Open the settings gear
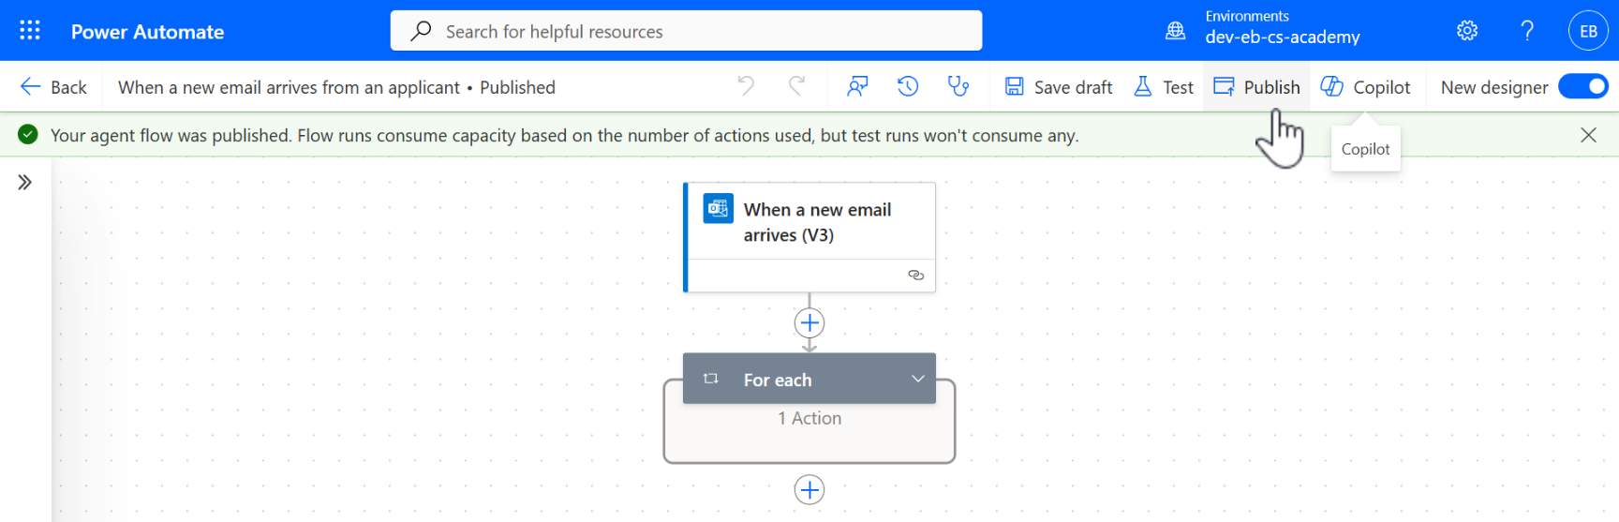1619x522 pixels. coord(1467,31)
